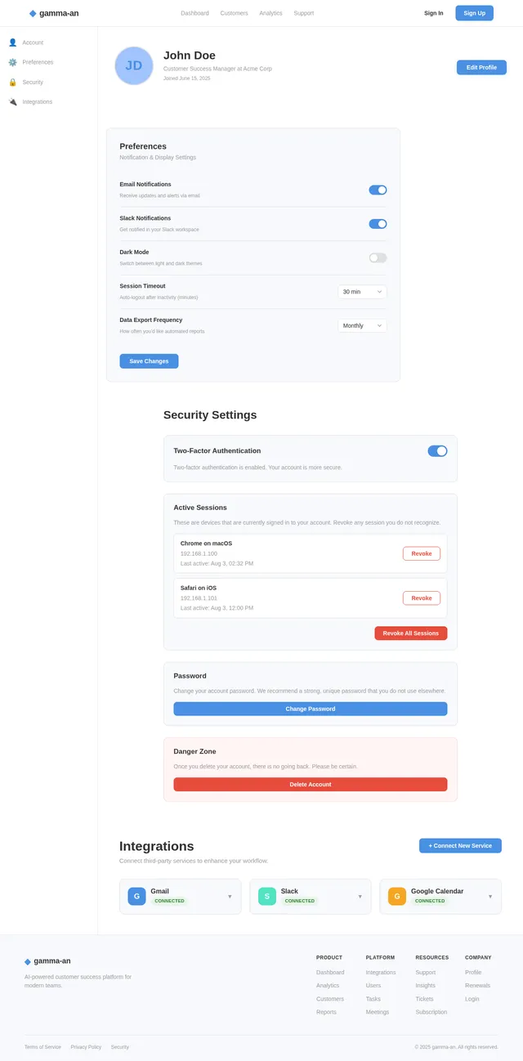Open the Session Timeout dropdown
The height and width of the screenshot is (1061, 523).
point(362,292)
